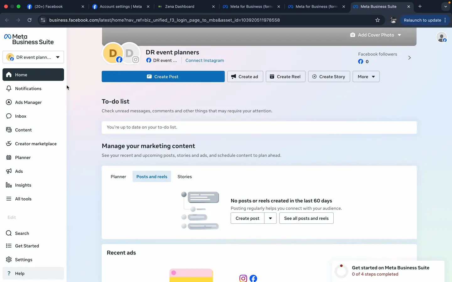Click See all posts and reels
Screen dimensions: 452x282
coord(306,218)
